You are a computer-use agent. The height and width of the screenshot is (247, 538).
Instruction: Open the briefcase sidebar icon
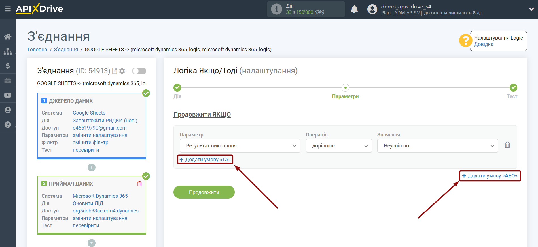pos(8,81)
